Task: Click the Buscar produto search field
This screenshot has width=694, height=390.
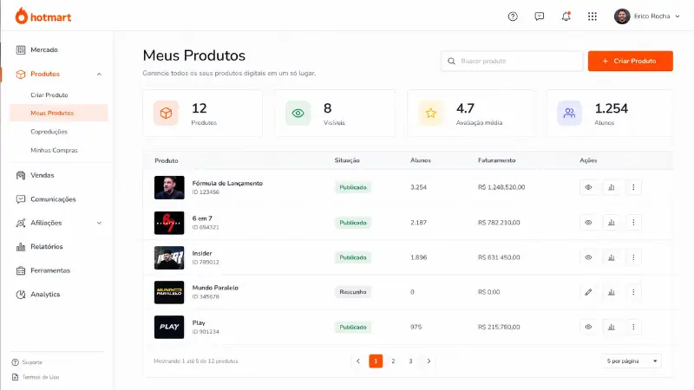Action: 512,61
